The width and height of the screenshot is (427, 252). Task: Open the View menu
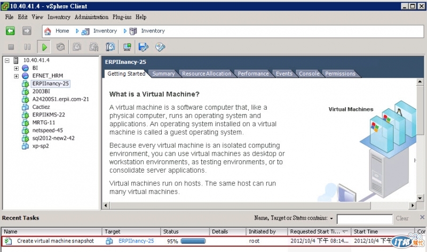pyautogui.click(x=37, y=17)
